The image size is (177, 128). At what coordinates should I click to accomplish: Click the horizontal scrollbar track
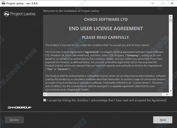point(104,95)
